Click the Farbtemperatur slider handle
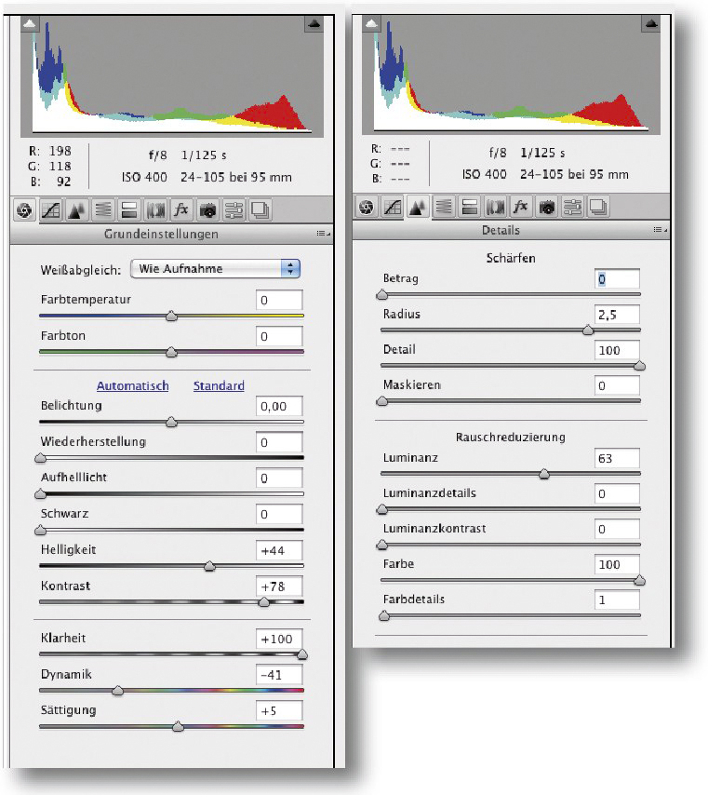This screenshot has width=708, height=795. [x=172, y=316]
